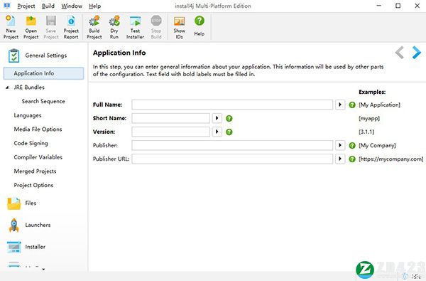
Task: Click the help icon beside Full Name
Action: pos(352,105)
